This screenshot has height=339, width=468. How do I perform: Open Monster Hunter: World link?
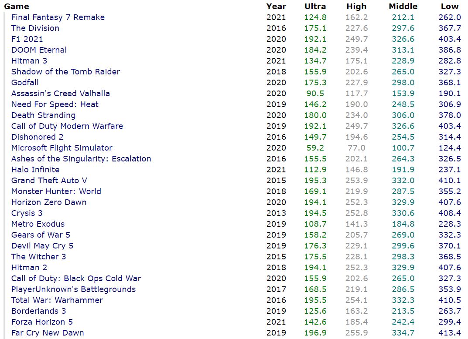(56, 191)
